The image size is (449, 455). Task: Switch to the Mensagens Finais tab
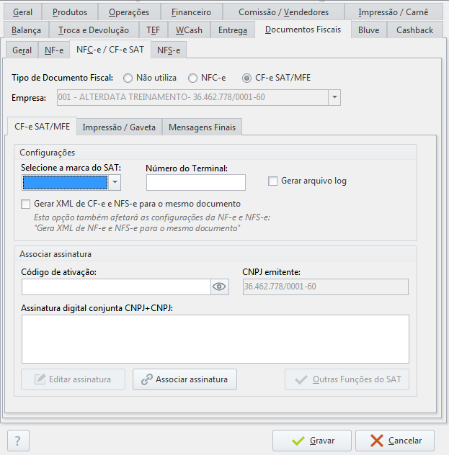pyautogui.click(x=202, y=127)
